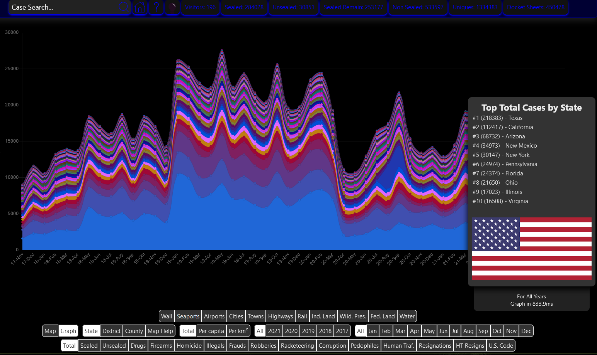Select All years filter
This screenshot has height=355, width=597.
click(260, 331)
